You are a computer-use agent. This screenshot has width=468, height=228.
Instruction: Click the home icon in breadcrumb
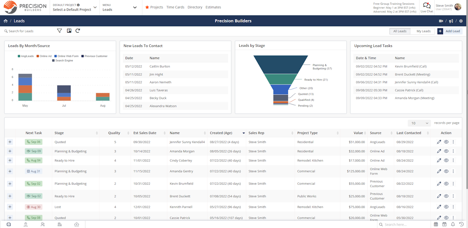[5, 21]
